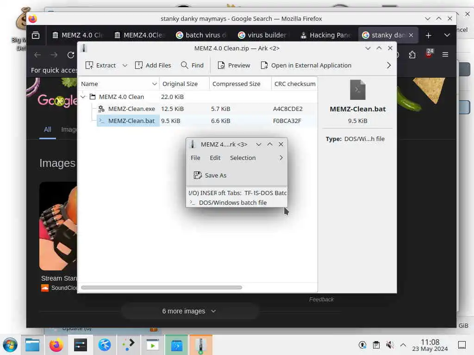Click the Ark archive taskbar icon
474x355 pixels.
201,345
